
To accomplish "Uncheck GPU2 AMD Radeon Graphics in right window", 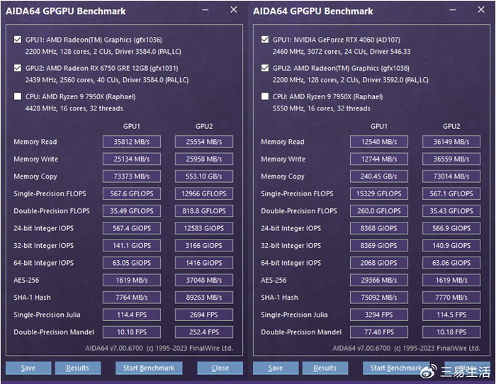I will click(x=265, y=69).
